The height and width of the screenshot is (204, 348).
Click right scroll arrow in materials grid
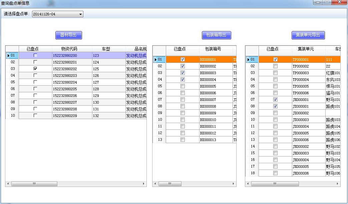144,184
